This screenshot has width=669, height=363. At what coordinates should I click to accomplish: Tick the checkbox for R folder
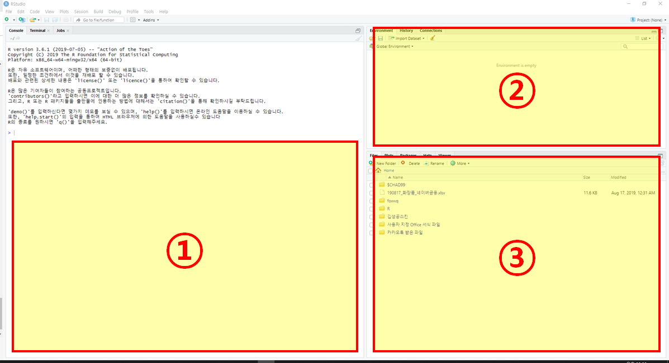[371, 209]
